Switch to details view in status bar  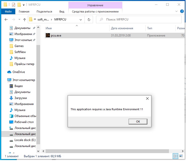(x=176, y=156)
